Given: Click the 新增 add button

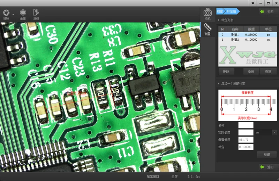Looking at the screenshot, I should click(x=267, y=155).
